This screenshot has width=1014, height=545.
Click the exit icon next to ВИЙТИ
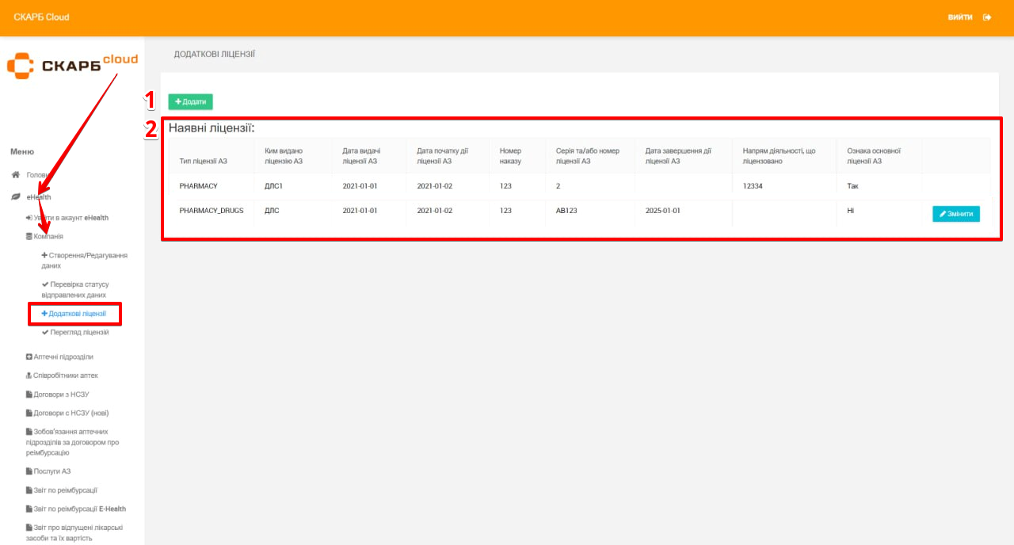click(x=987, y=17)
